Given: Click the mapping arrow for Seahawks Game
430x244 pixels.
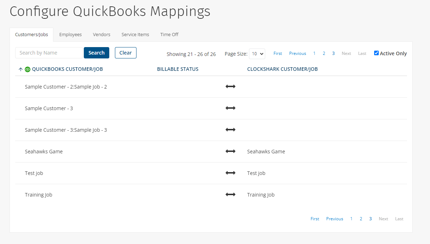Looking at the screenshot, I should 231,151.
